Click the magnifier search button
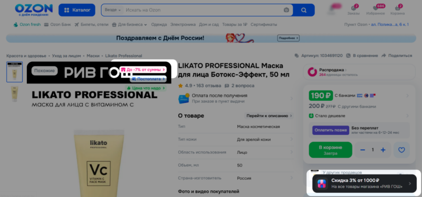 pyautogui.click(x=304, y=10)
